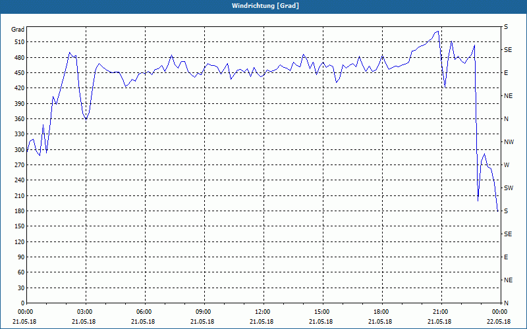Select the 21:00 time axis label
The width and height of the screenshot is (527, 329).
tap(441, 312)
